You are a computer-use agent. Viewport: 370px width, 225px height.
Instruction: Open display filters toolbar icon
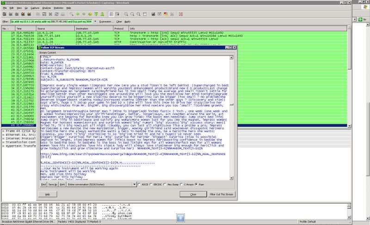pyautogui.click(x=160, y=14)
